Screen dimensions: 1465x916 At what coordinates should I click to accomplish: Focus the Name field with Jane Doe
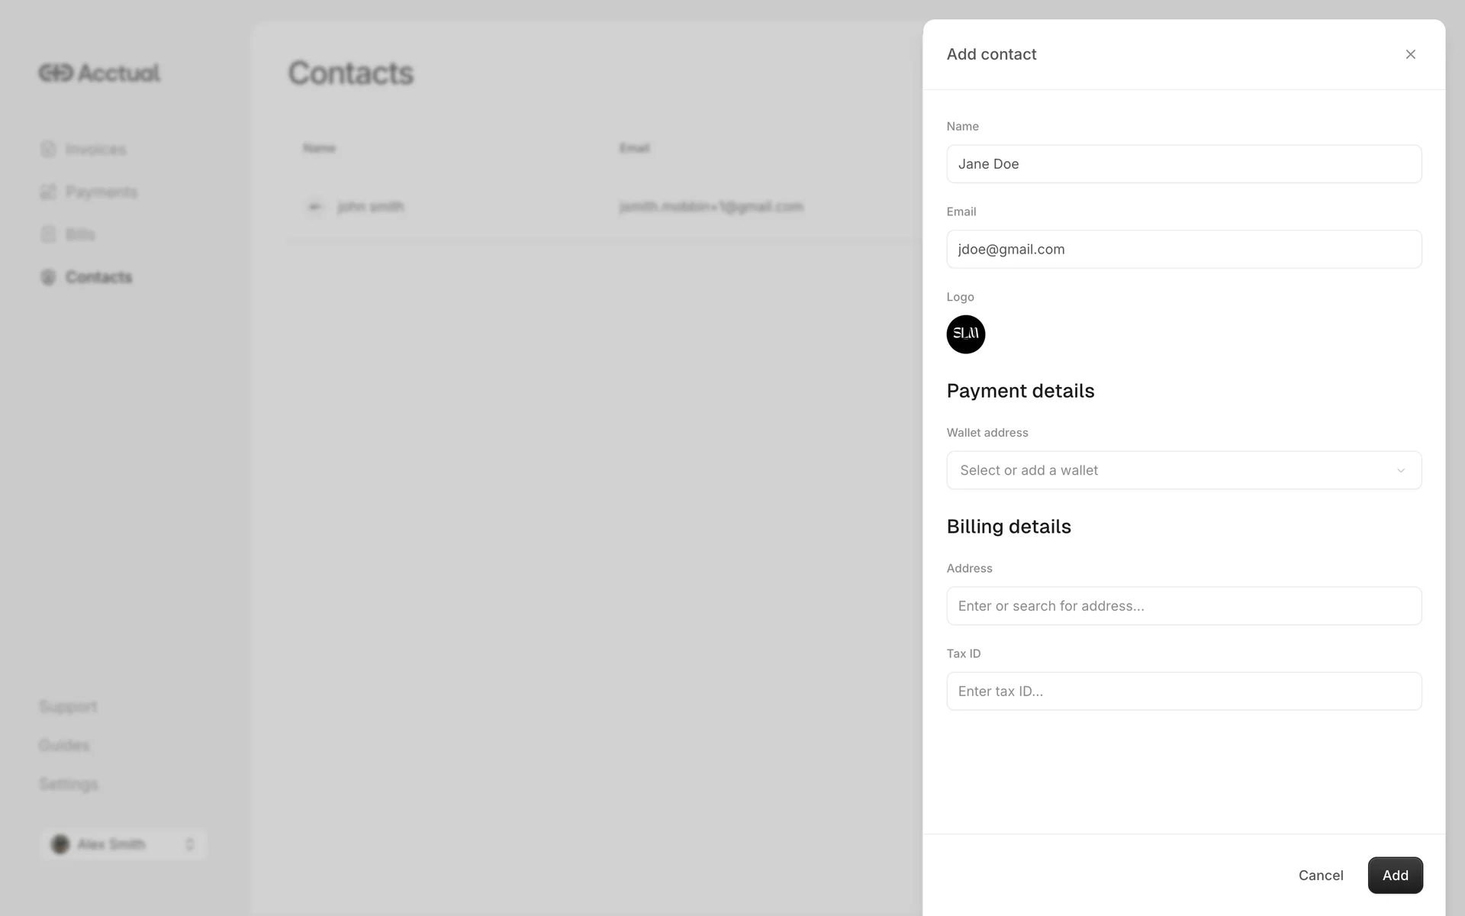[1183, 164]
